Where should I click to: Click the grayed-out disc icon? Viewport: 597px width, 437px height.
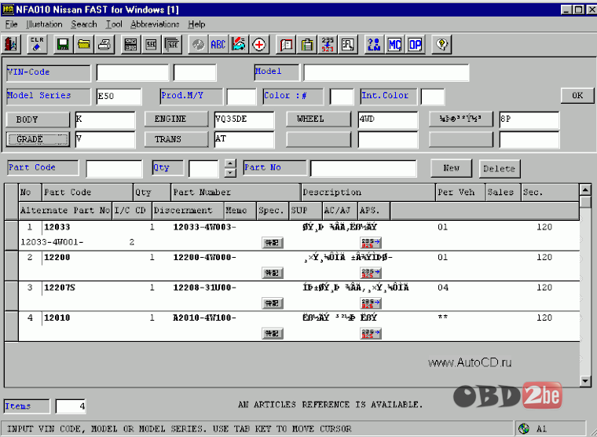[x=198, y=45]
